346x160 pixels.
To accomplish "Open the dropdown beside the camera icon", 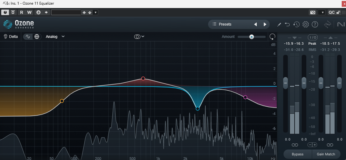I will coord(322,13).
